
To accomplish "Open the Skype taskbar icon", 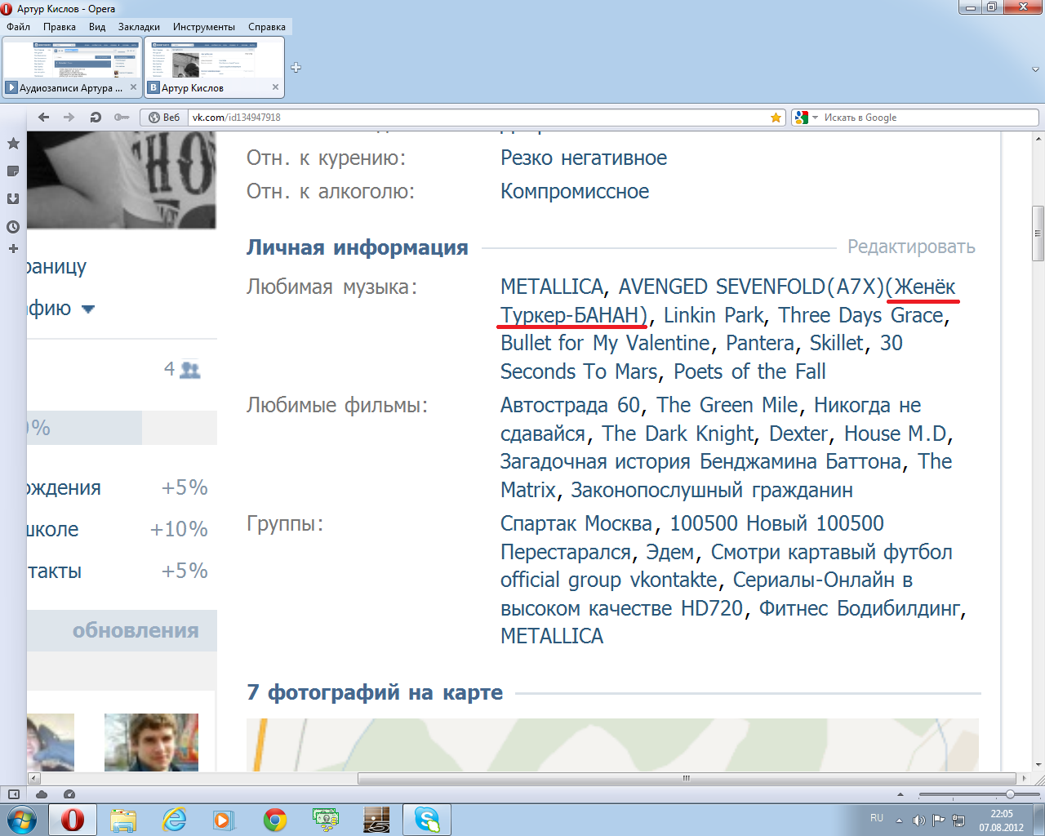I will [x=427, y=820].
